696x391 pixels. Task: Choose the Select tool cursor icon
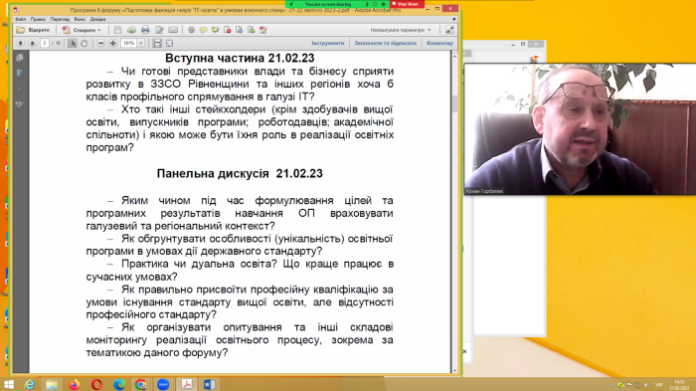point(72,43)
